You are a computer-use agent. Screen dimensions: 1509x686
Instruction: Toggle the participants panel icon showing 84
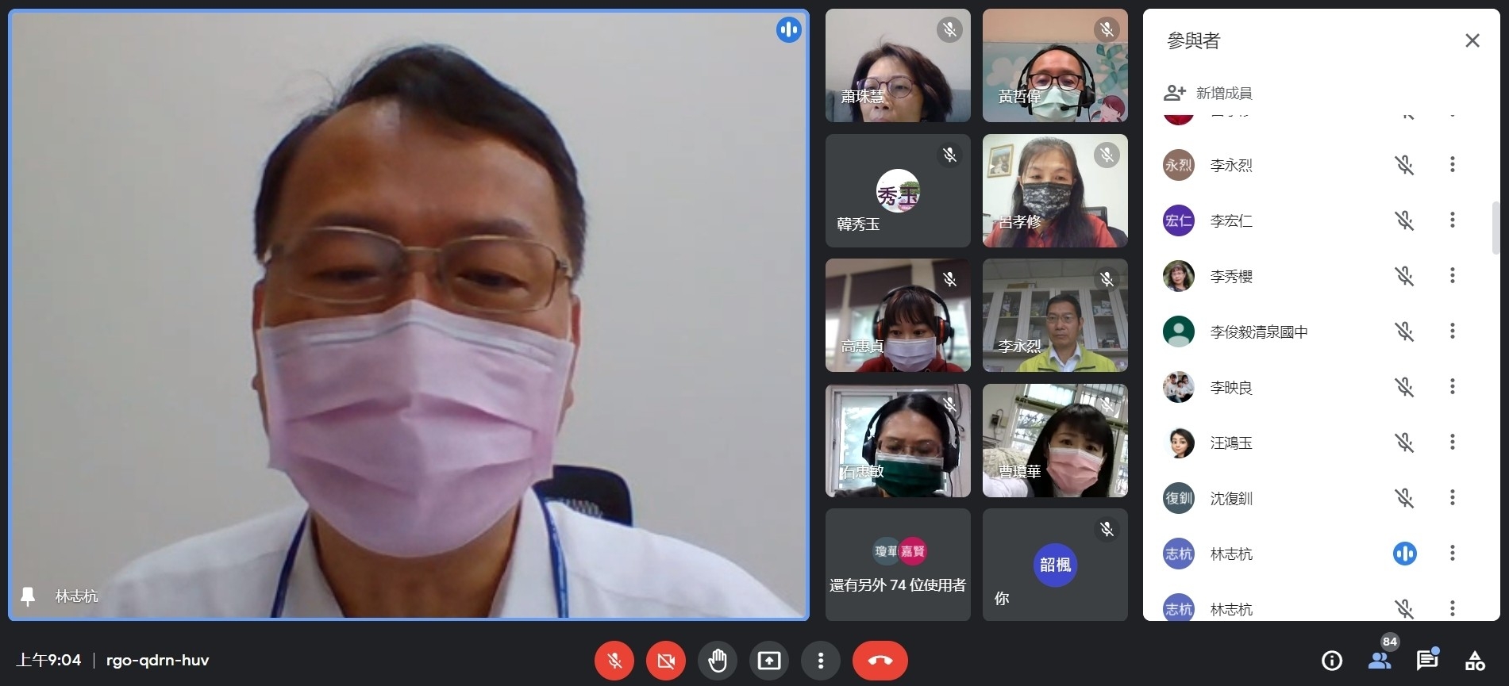(1380, 661)
